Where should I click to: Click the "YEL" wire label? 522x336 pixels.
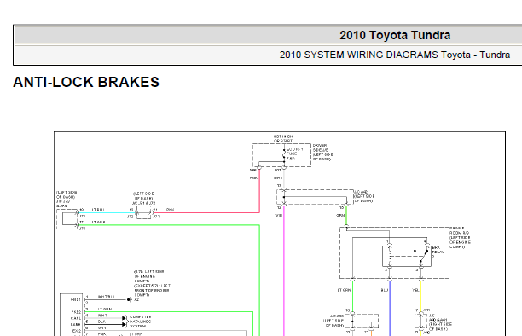click(415, 290)
